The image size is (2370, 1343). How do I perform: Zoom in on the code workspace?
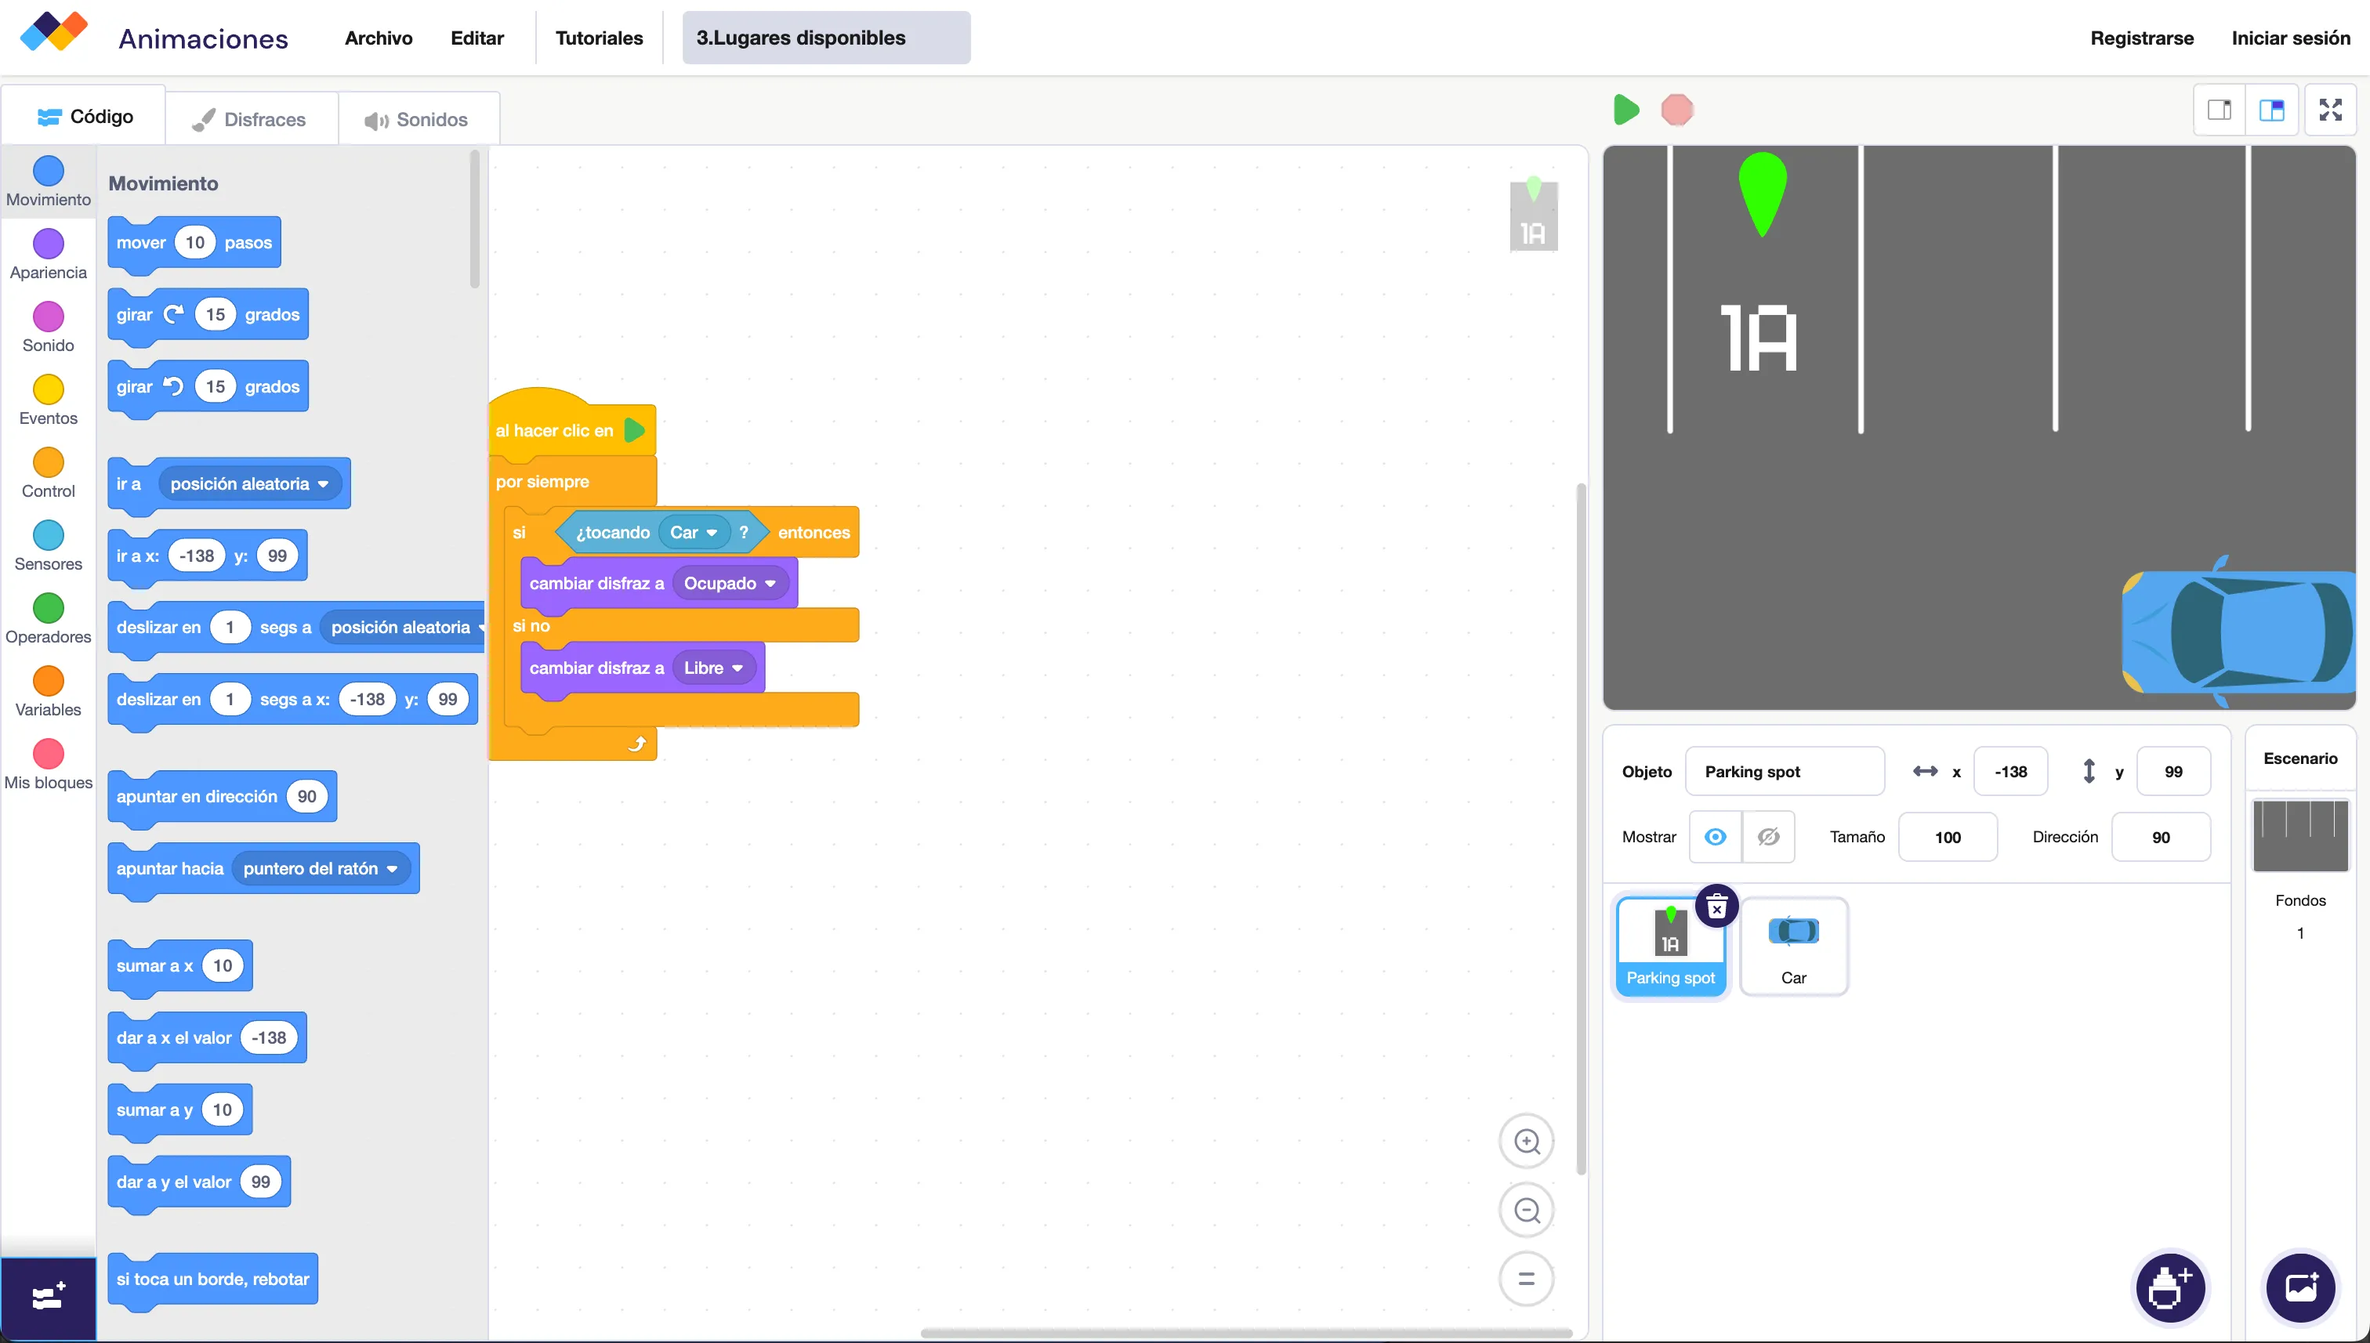(1527, 1142)
